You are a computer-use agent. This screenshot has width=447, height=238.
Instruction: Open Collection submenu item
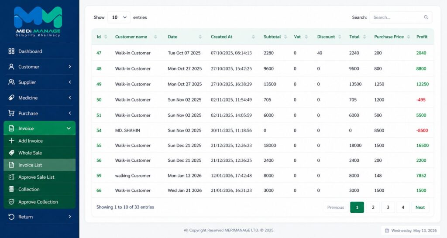(39, 189)
